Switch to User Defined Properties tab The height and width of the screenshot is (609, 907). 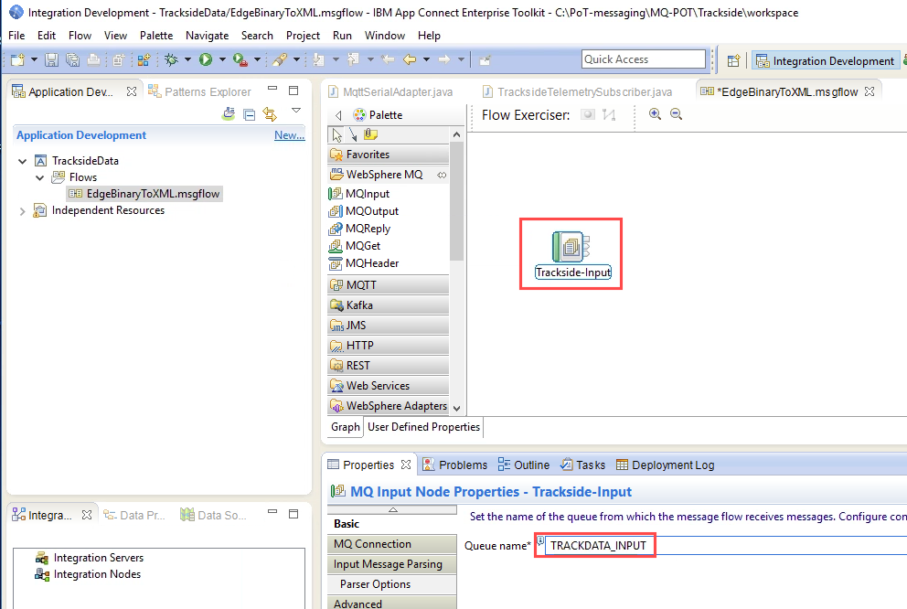(x=423, y=427)
